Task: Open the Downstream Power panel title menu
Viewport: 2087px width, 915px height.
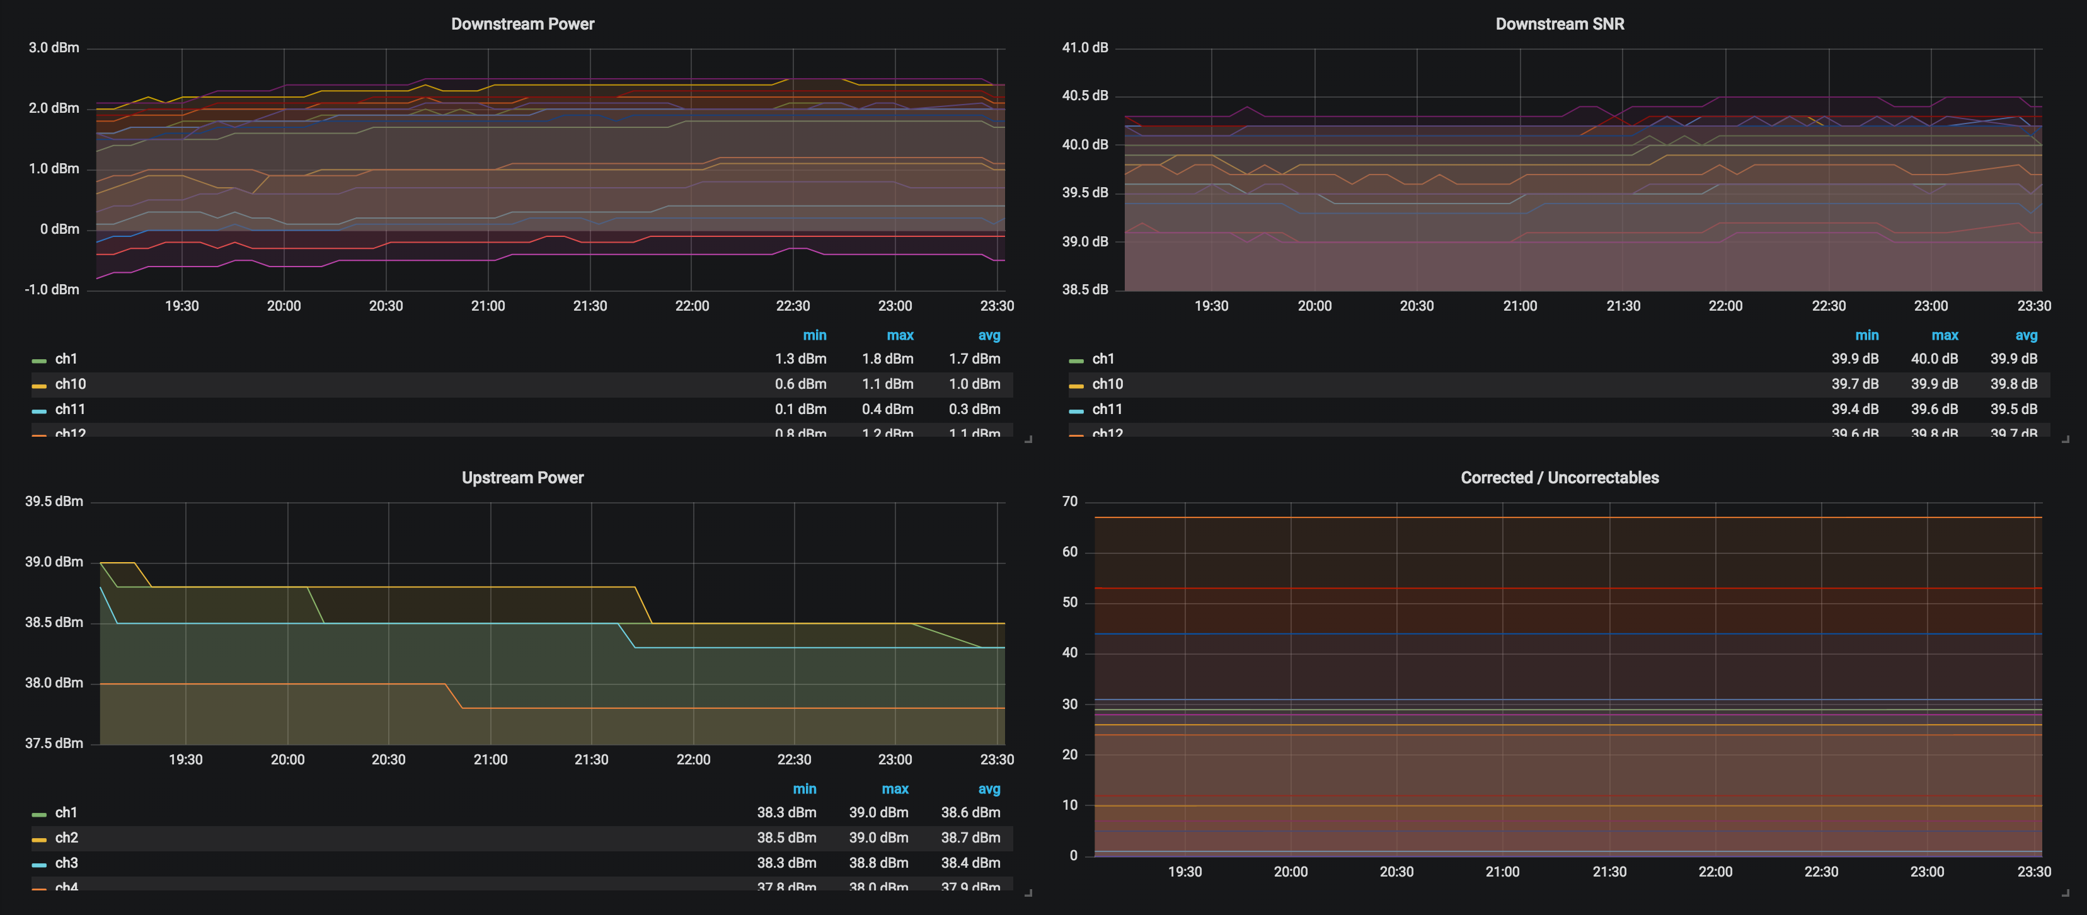Action: (522, 25)
